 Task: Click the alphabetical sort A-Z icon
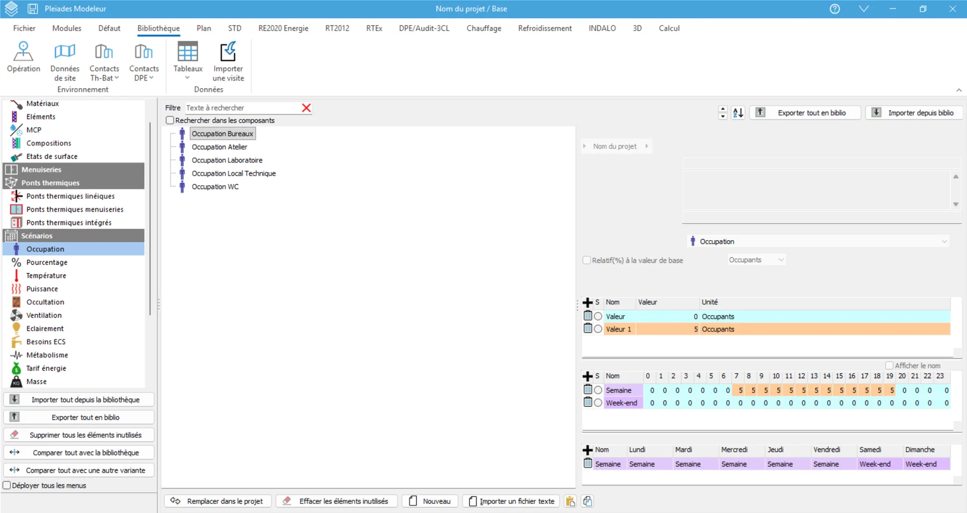point(738,113)
